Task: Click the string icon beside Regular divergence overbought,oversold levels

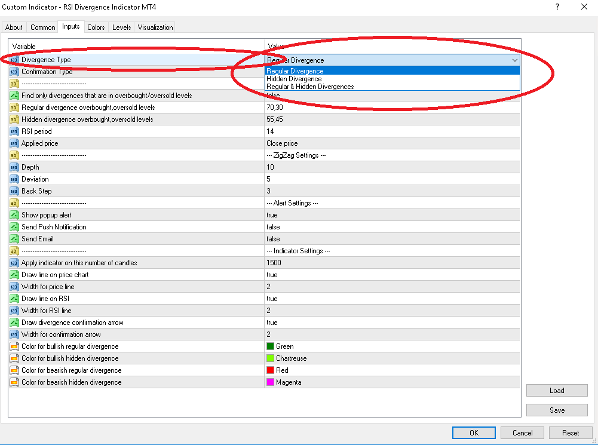Action: (x=14, y=108)
